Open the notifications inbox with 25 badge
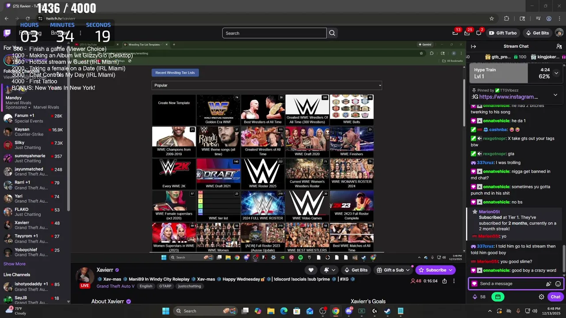 [467, 33]
